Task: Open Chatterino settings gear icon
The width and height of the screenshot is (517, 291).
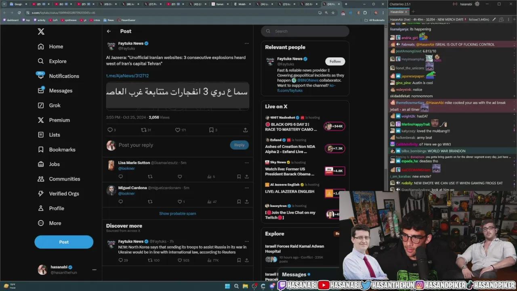Action: [x=477, y=4]
